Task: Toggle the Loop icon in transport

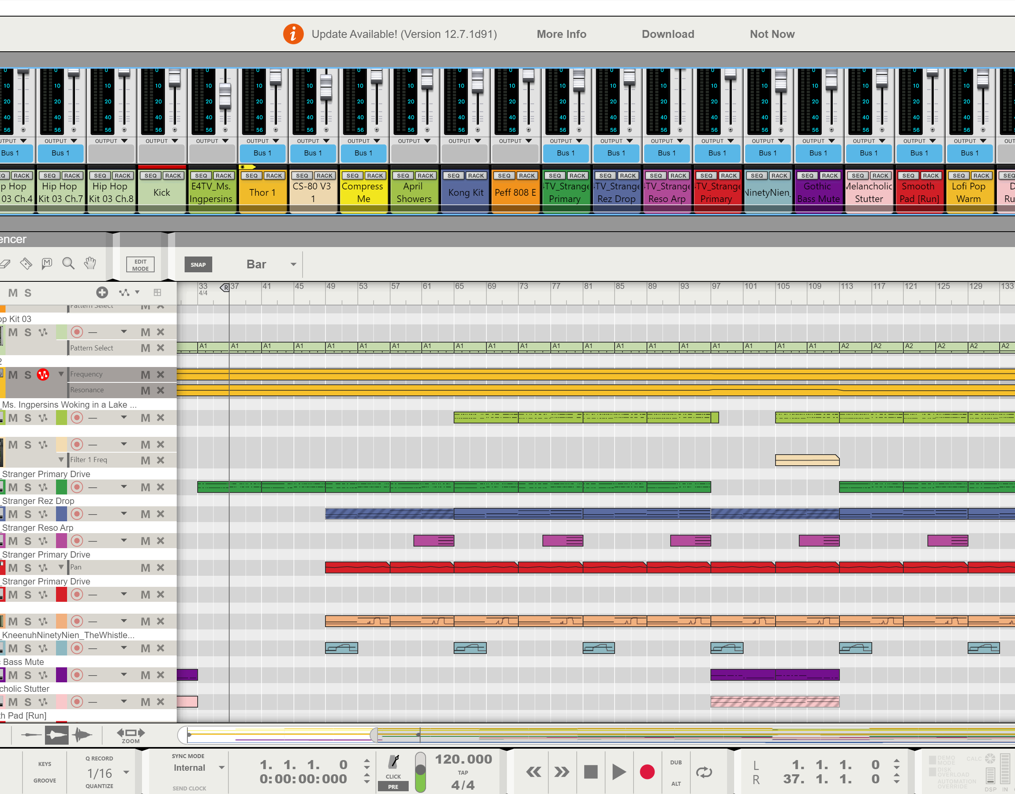Action: (x=704, y=772)
